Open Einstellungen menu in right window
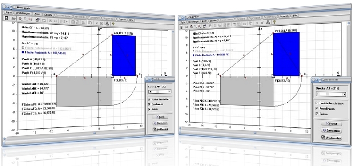This screenshot has height=166, width=353. point(193,22)
